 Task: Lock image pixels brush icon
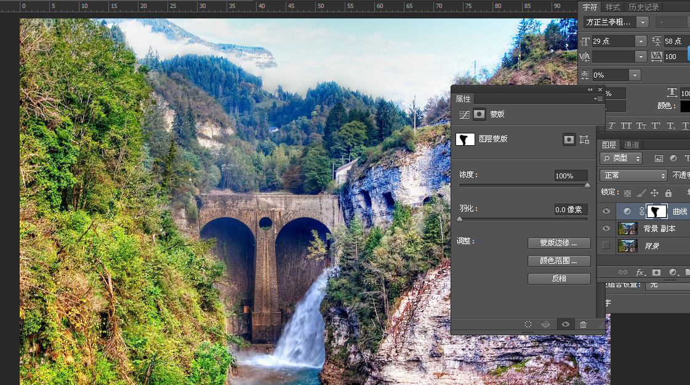[x=641, y=193]
